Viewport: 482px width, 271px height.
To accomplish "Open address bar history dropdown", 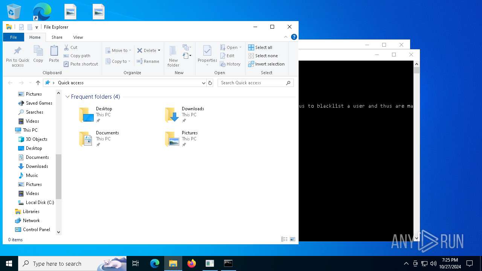I will [x=203, y=83].
